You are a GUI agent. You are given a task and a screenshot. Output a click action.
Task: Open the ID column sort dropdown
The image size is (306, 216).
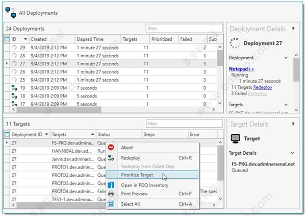pyautogui.click(x=25, y=39)
